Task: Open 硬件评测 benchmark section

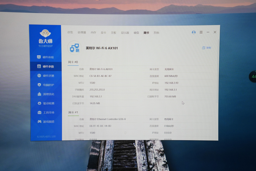Action: [46, 76]
